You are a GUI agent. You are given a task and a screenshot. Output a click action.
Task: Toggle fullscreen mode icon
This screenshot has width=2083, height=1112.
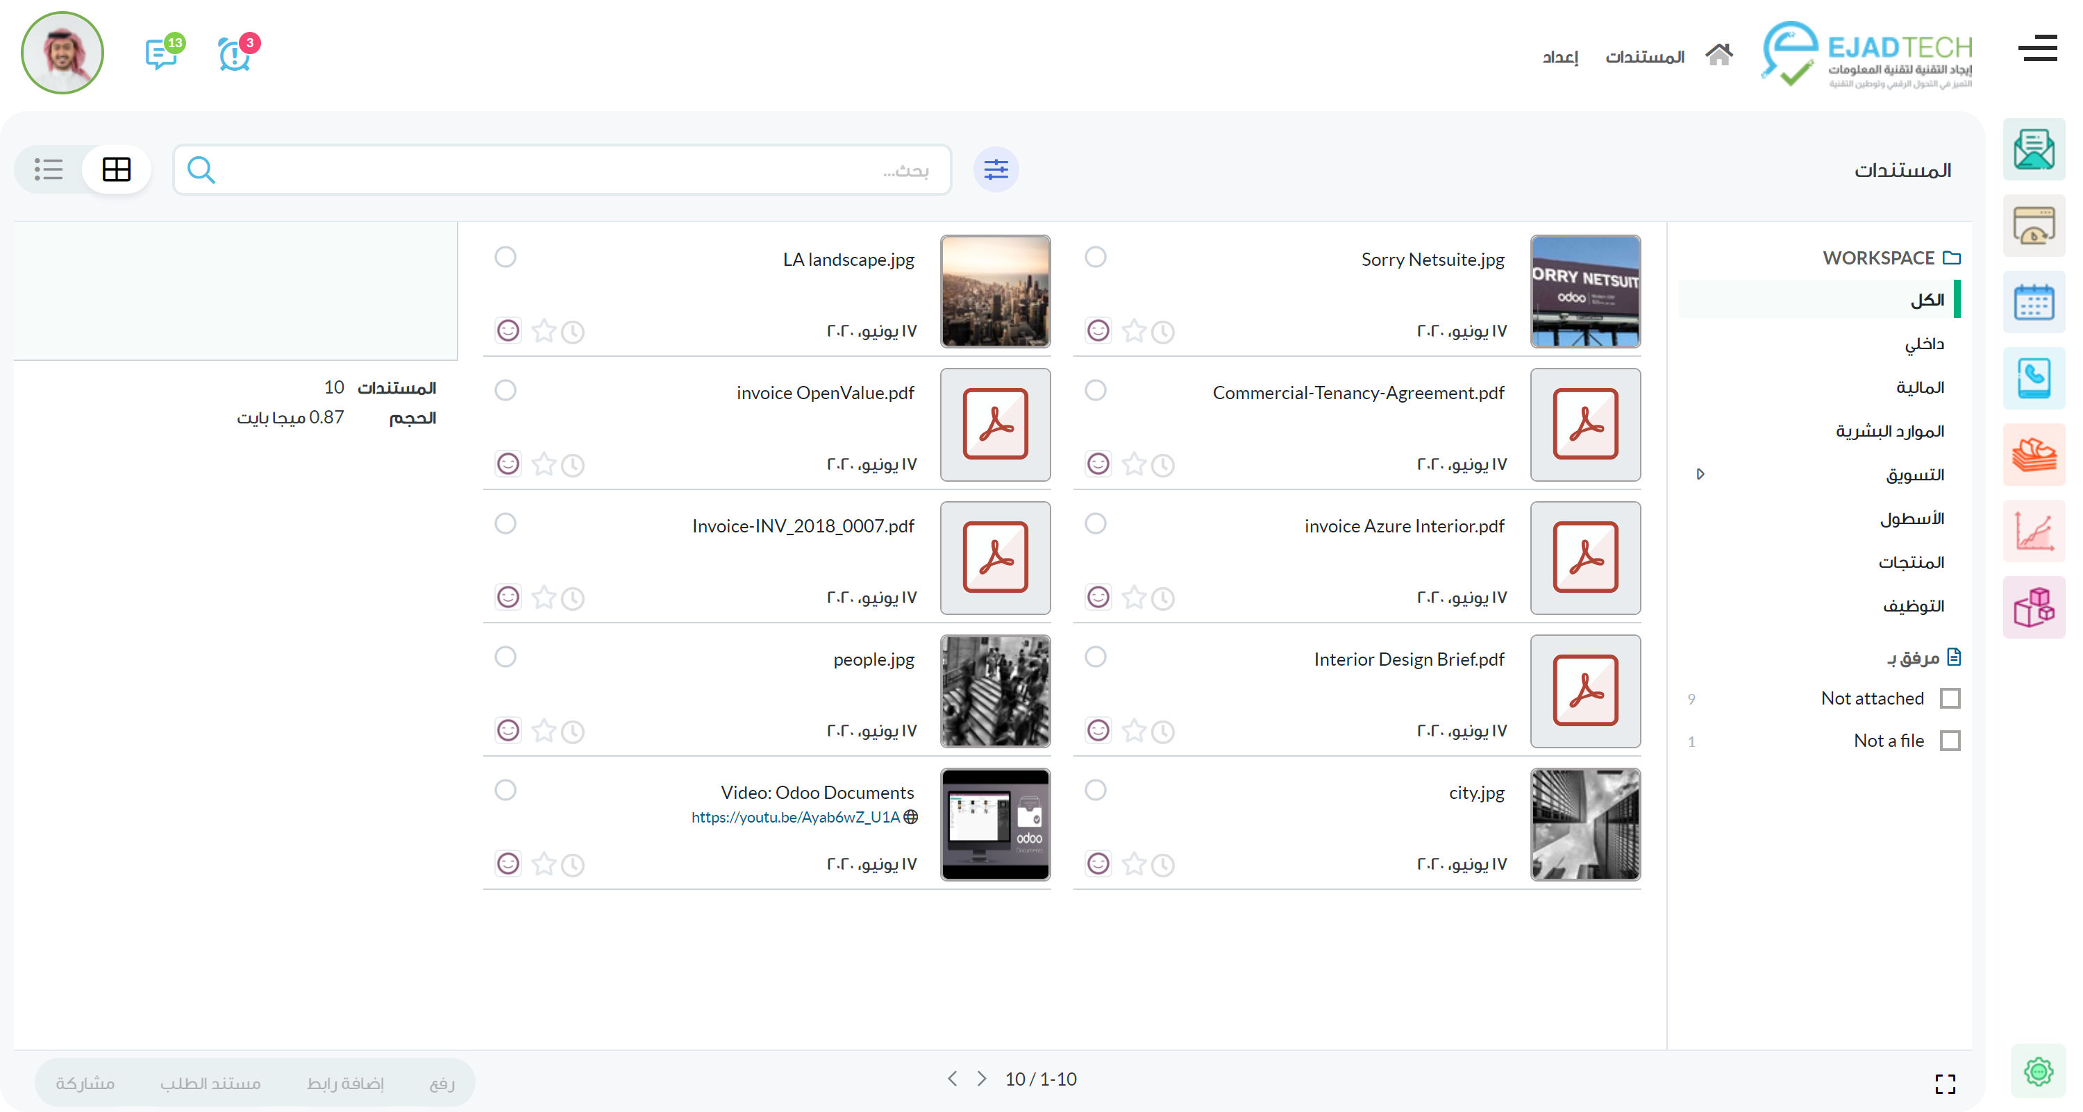click(x=1945, y=1083)
